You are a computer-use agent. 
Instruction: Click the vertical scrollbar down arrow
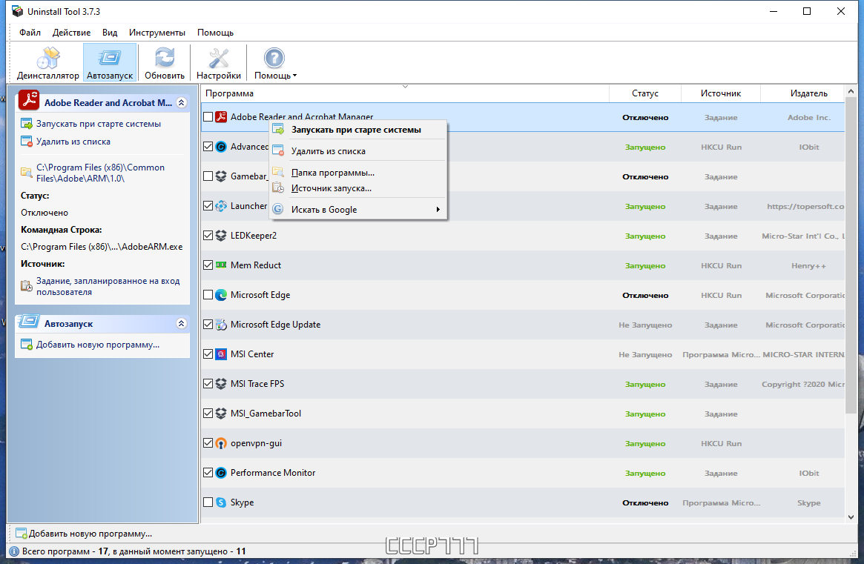(x=851, y=517)
